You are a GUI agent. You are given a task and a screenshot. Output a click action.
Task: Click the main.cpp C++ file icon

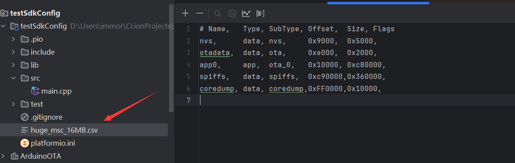tap(35, 91)
